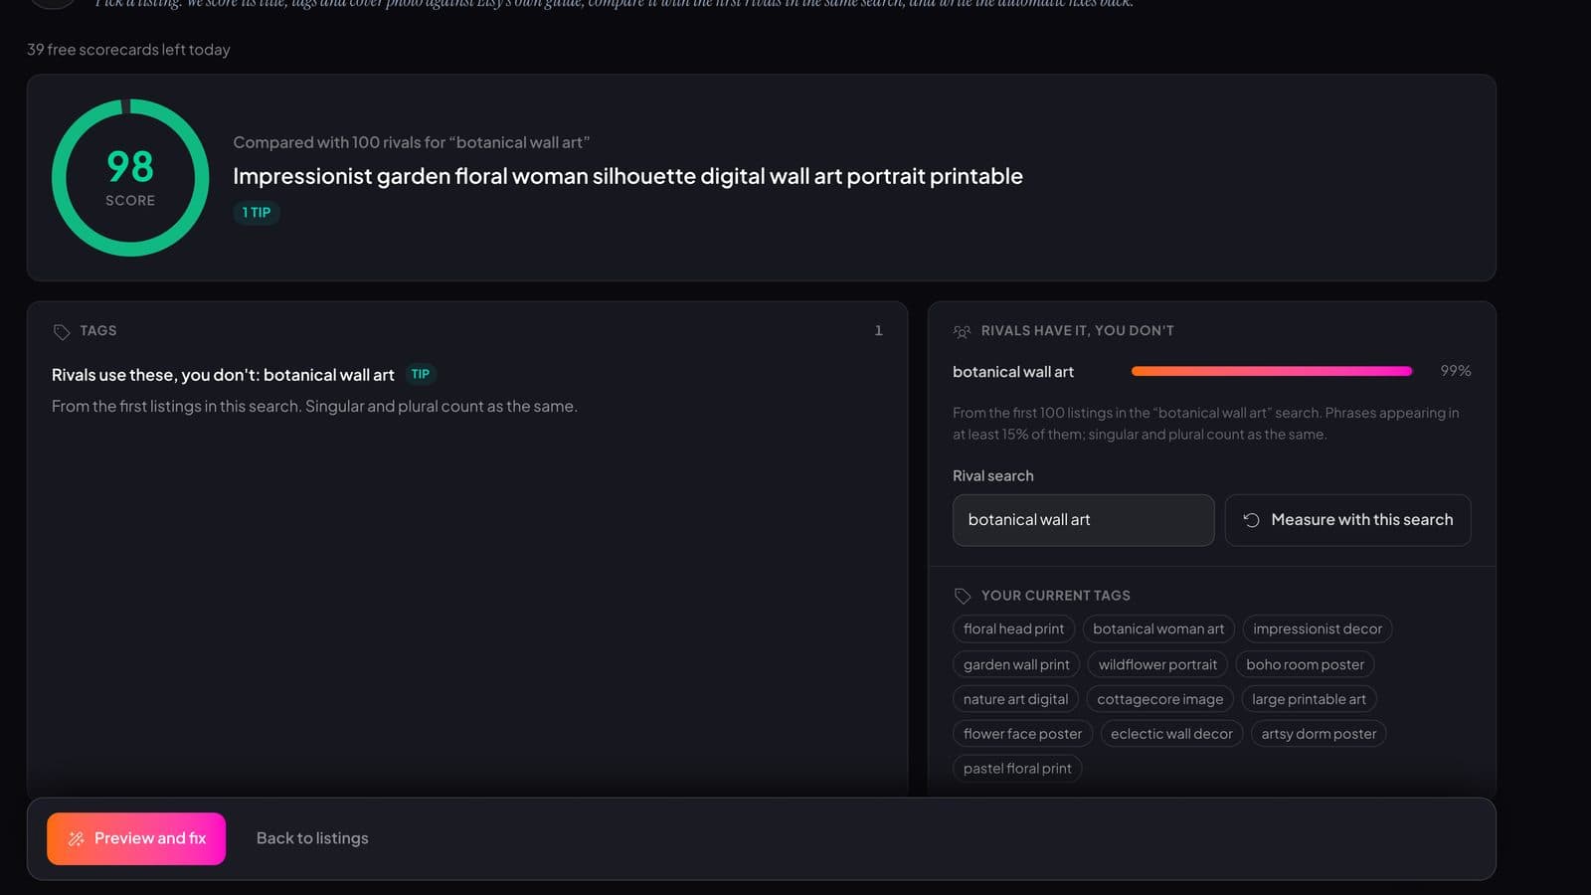Select the cottagecore image tag
This screenshot has width=1591, height=895.
click(1159, 699)
